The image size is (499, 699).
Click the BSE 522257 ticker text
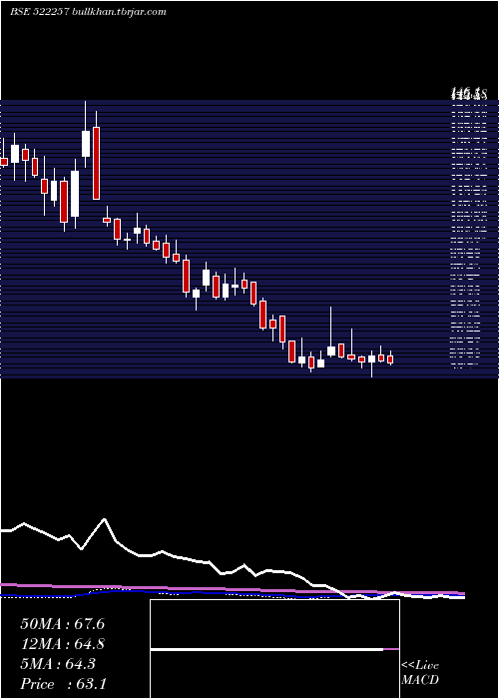click(x=39, y=12)
